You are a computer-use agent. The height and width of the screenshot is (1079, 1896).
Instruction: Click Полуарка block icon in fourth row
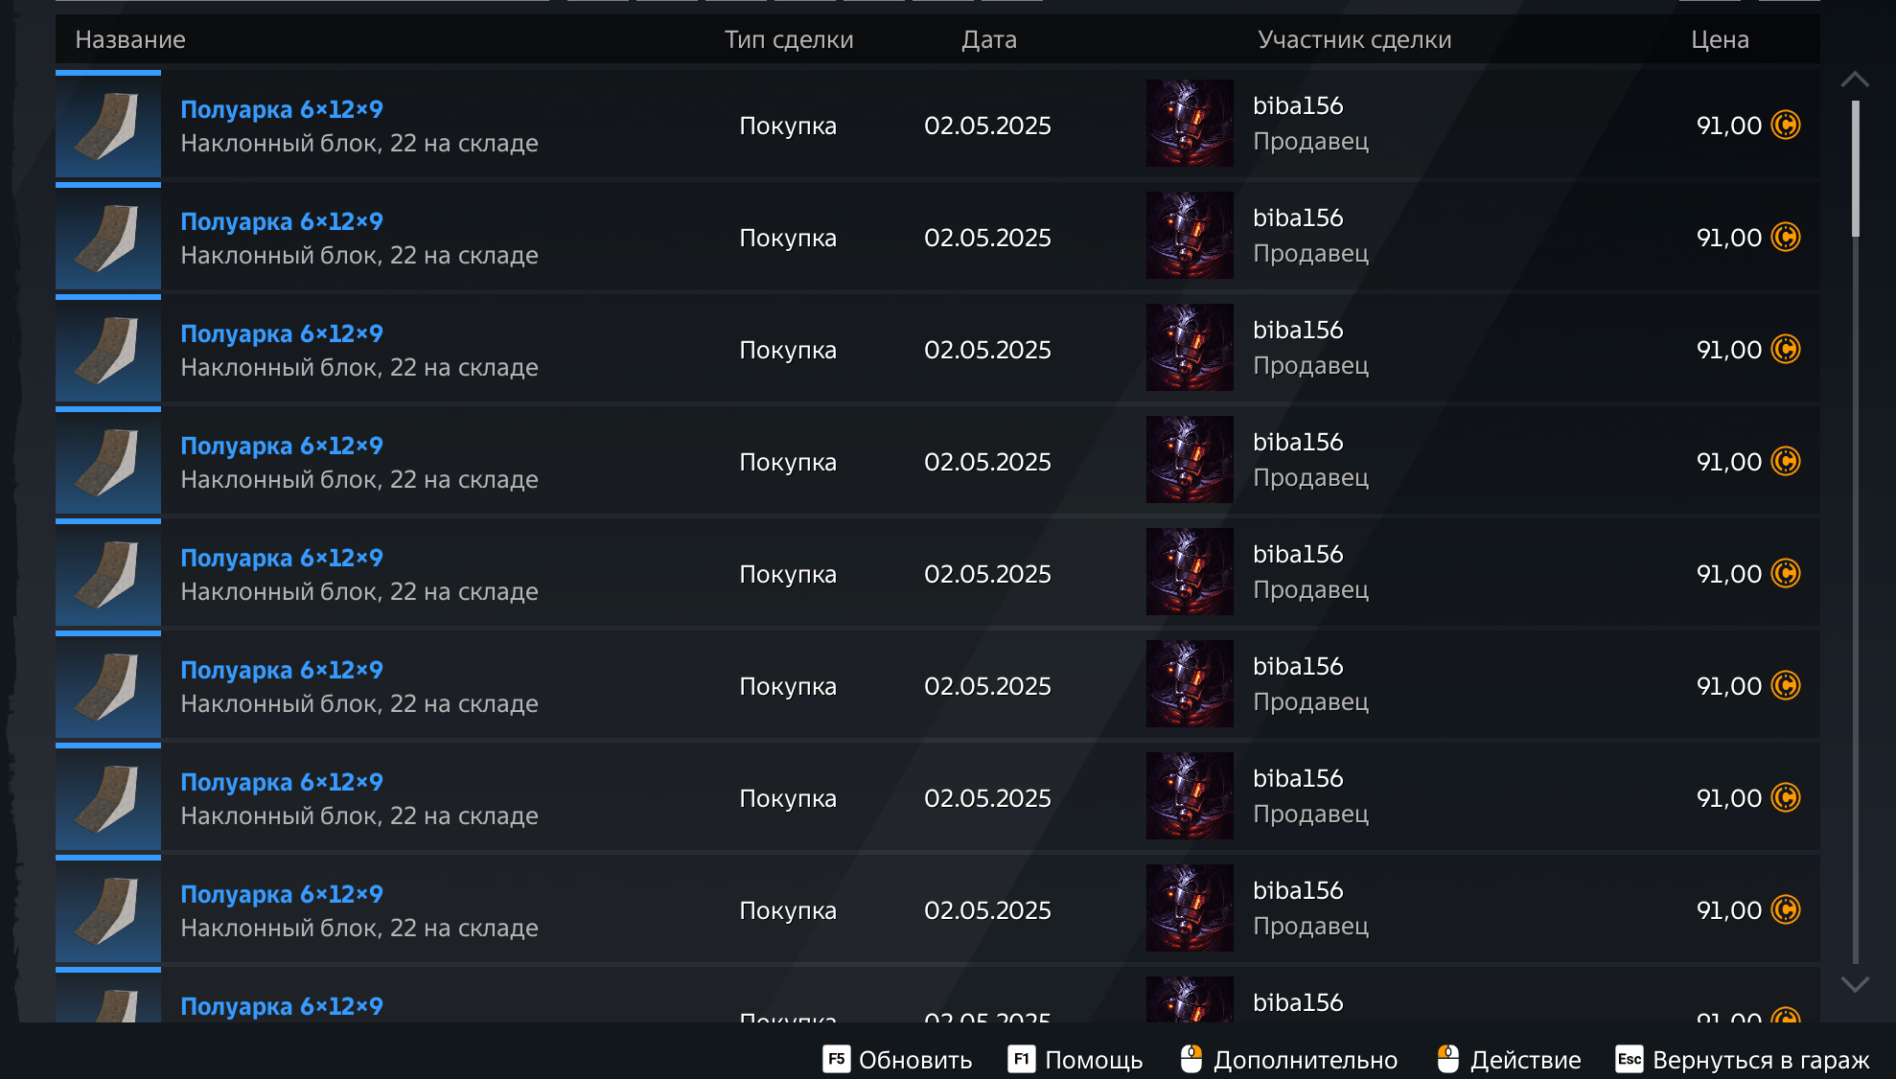tap(108, 462)
